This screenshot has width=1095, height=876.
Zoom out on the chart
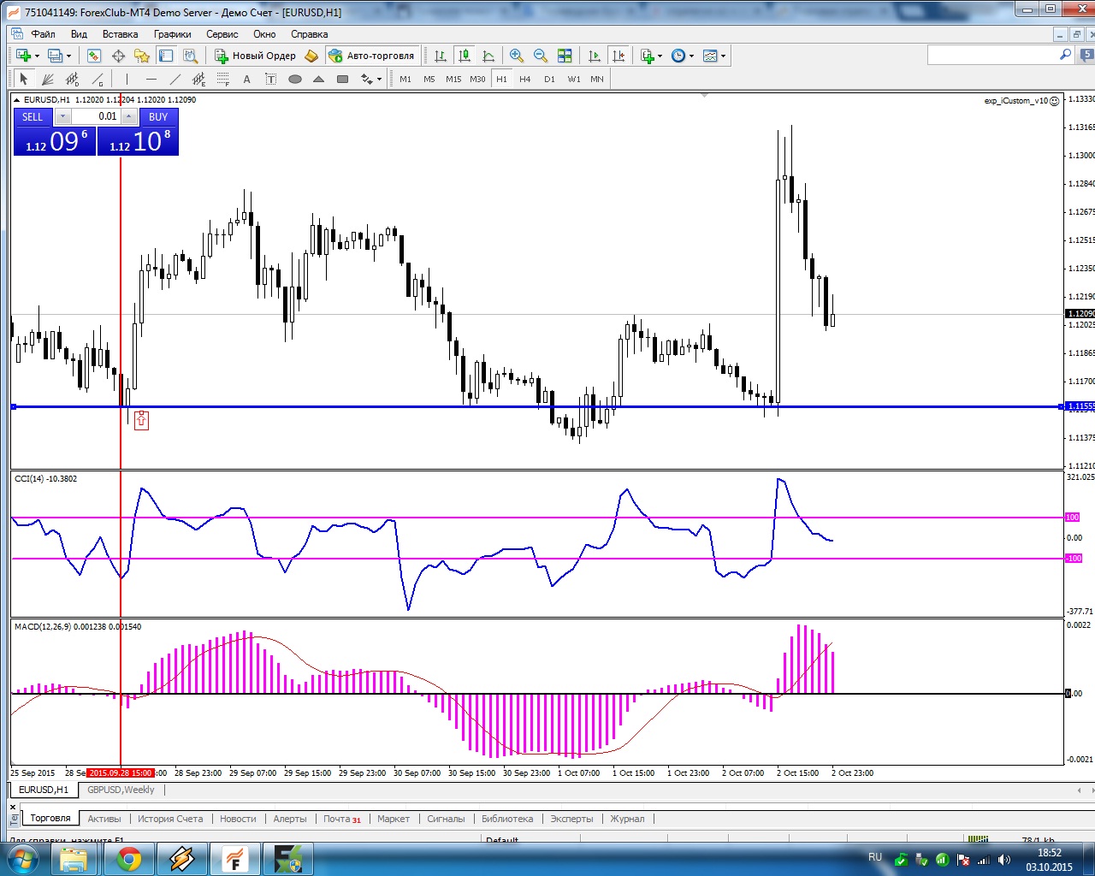tap(541, 56)
